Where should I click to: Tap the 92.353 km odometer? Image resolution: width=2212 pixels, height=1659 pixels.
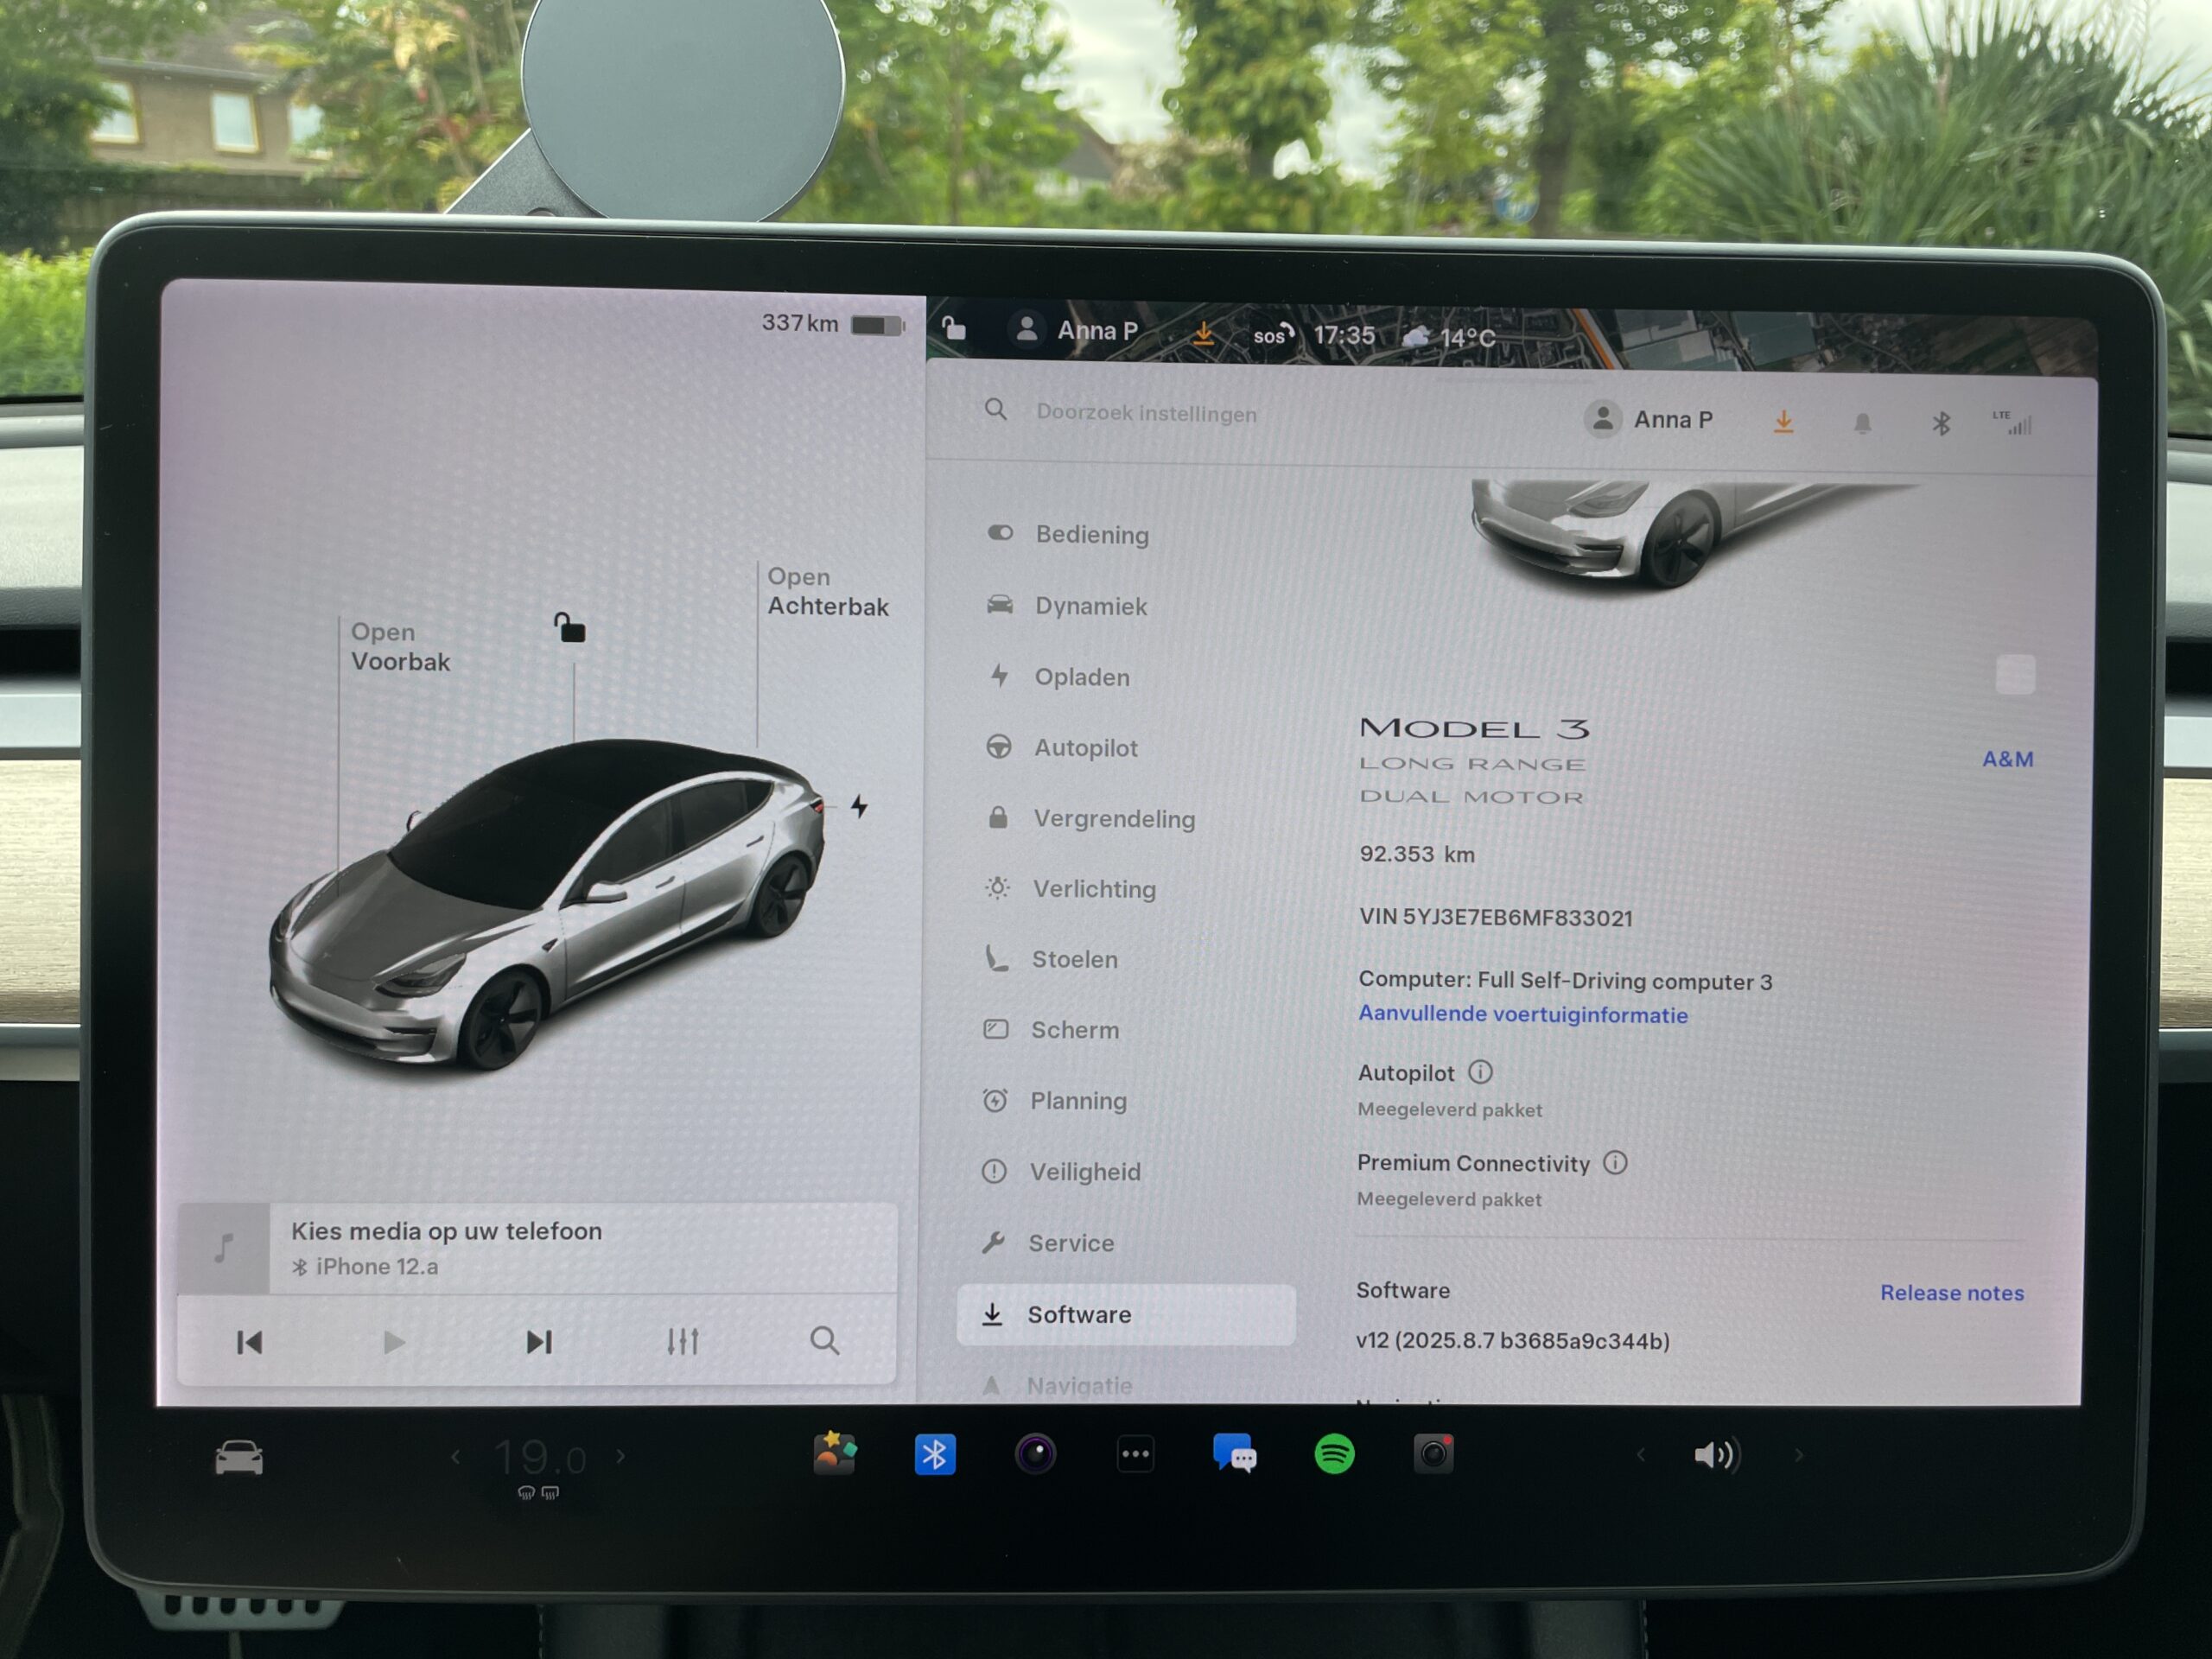(x=1417, y=854)
